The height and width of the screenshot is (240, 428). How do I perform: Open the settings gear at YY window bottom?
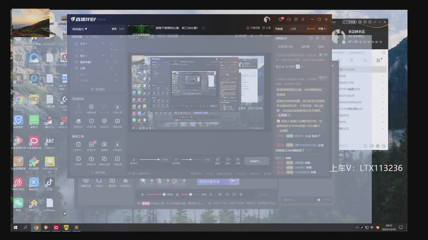(378, 146)
